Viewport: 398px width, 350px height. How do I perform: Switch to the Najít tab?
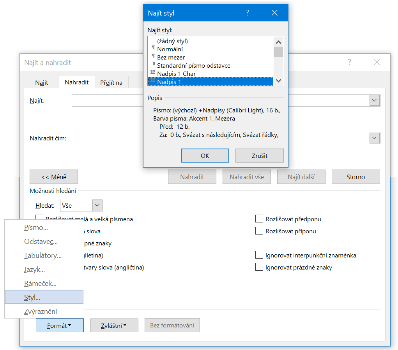42,83
